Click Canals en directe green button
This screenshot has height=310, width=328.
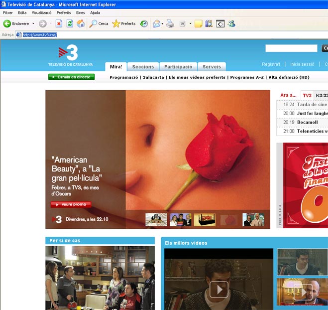(71, 77)
